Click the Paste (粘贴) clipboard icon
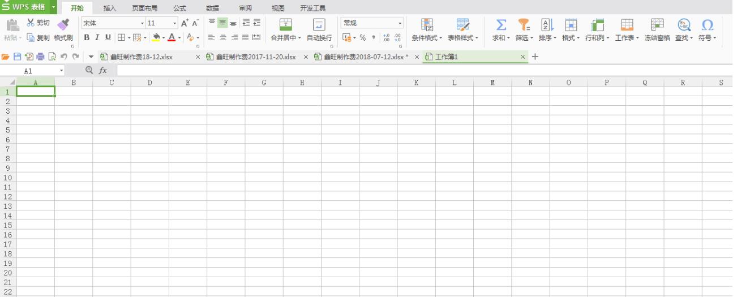737x297 pixels. [x=12, y=24]
